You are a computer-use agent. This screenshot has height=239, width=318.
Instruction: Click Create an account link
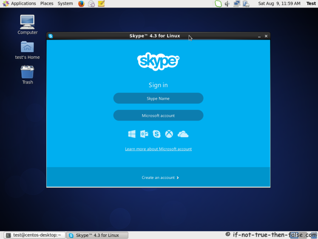coord(158,178)
